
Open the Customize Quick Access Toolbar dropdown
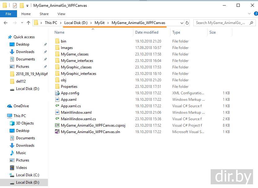click(27, 6)
